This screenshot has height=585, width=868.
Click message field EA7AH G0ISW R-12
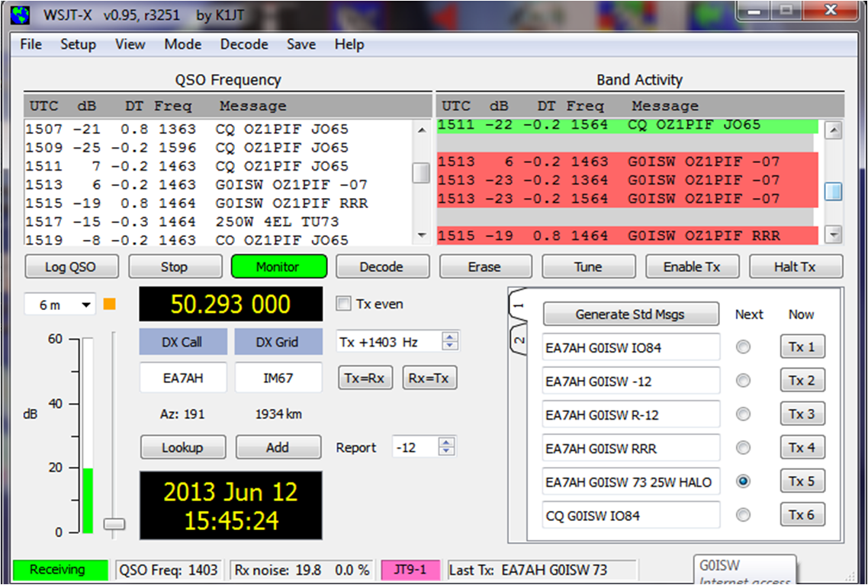click(x=631, y=414)
